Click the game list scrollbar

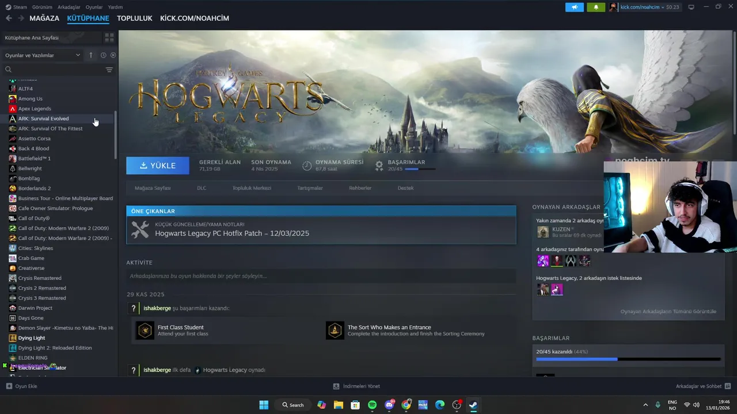(116, 135)
